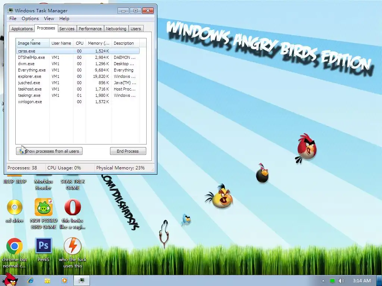Screen dimensions: 382x286
Task: Select the explorer.exe process
Action: pos(78,76)
